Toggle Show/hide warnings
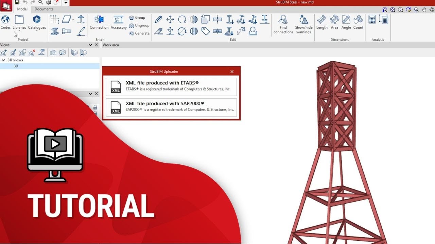The height and width of the screenshot is (244, 435). tap(303, 24)
